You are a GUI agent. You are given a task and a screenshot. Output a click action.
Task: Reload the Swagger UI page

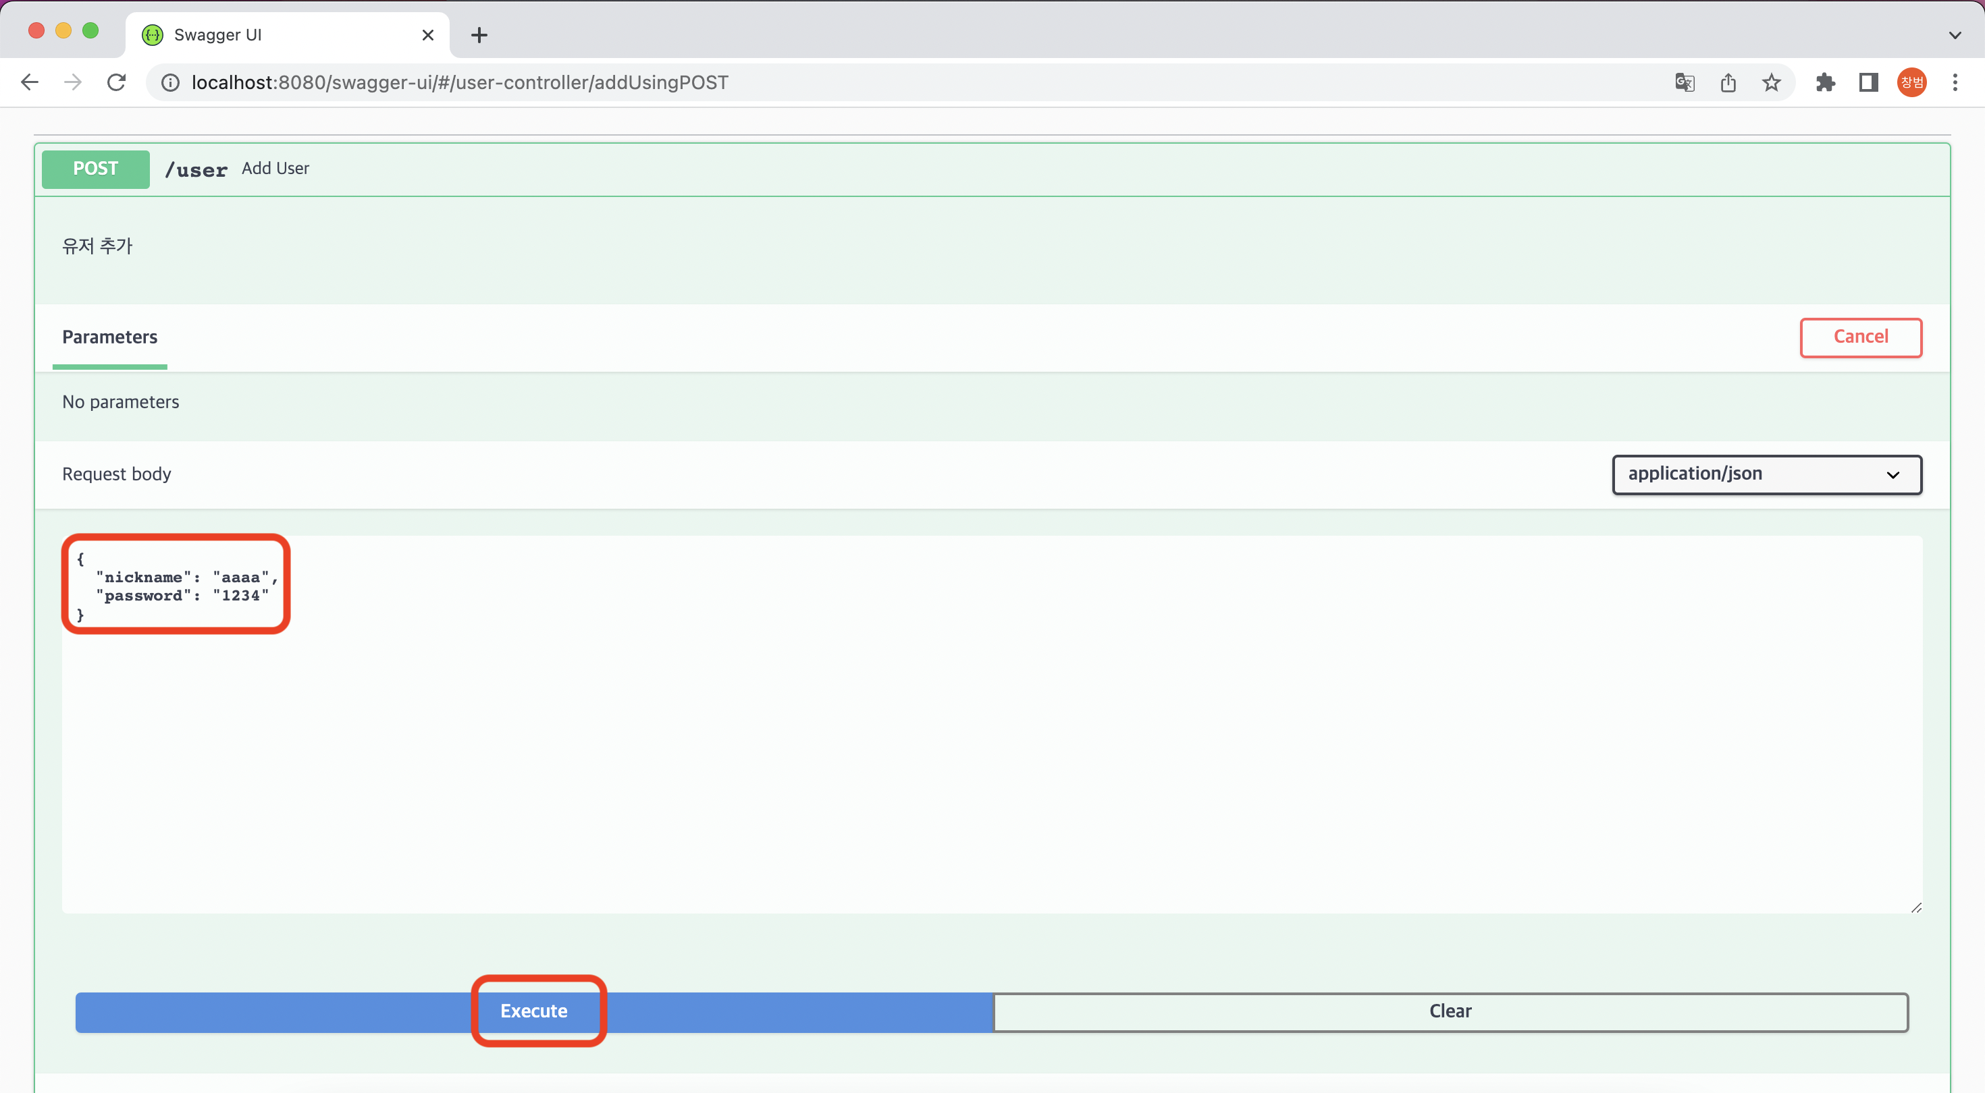(x=116, y=82)
